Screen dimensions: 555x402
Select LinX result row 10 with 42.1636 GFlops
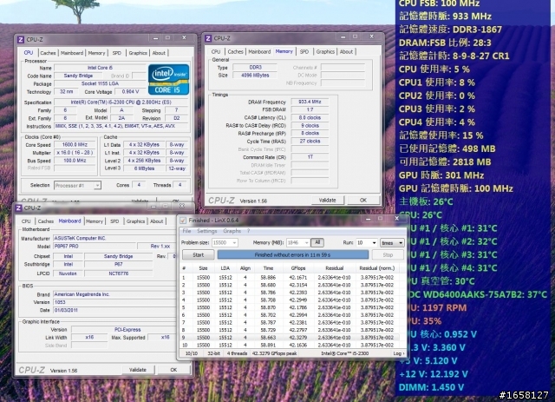[x=291, y=345]
